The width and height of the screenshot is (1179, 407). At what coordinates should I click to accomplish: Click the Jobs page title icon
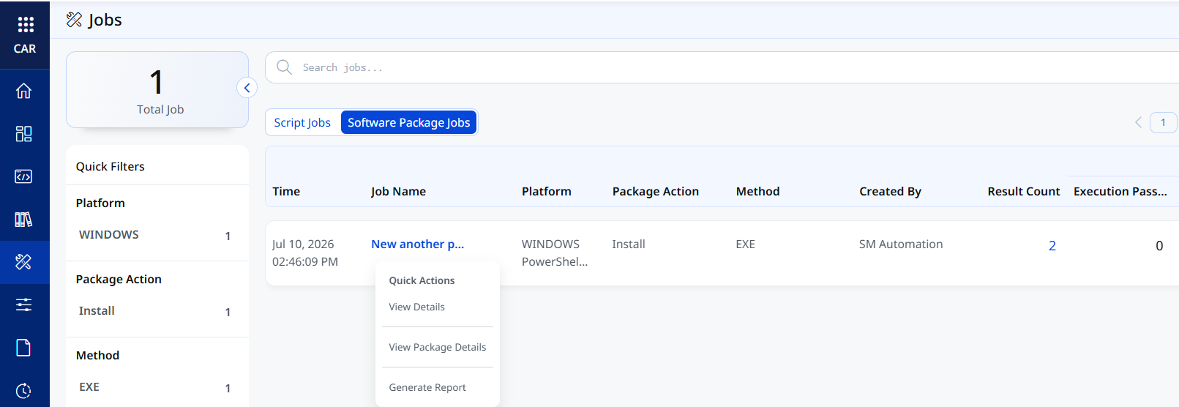pyautogui.click(x=74, y=20)
